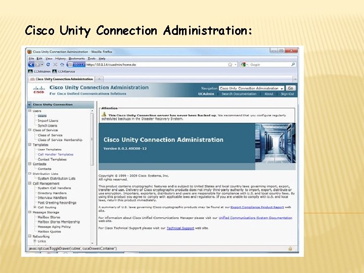Viewport: 364px width, 273px height.
Task: Click the padlock icon in status bar
Action: point(290,248)
